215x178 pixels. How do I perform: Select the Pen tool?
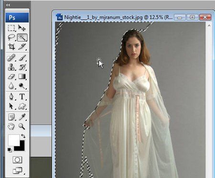11,97
